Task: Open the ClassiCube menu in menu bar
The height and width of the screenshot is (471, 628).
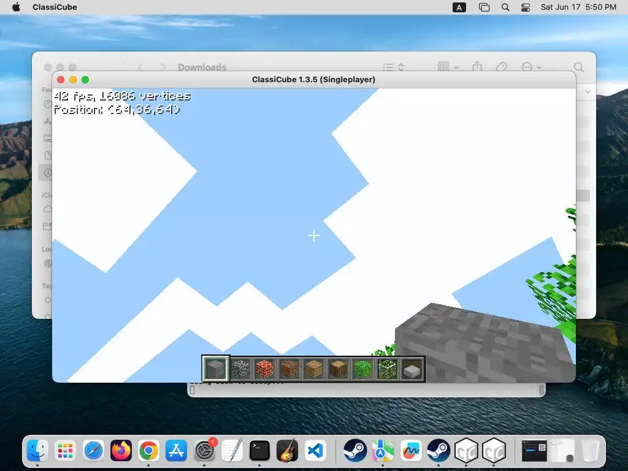Action: (x=55, y=7)
